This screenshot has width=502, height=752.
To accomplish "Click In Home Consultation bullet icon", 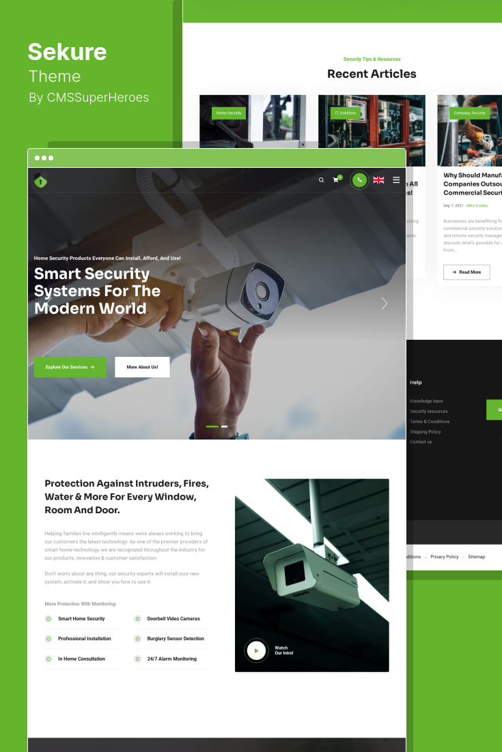I will (48, 659).
